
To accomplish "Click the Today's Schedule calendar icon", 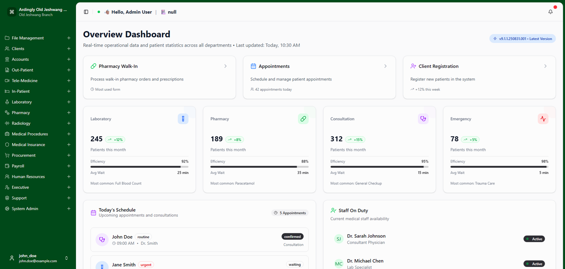I will [x=94, y=213].
